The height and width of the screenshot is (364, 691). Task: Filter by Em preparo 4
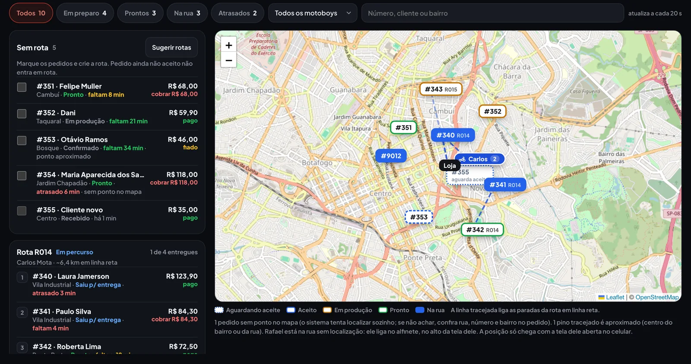(85, 13)
